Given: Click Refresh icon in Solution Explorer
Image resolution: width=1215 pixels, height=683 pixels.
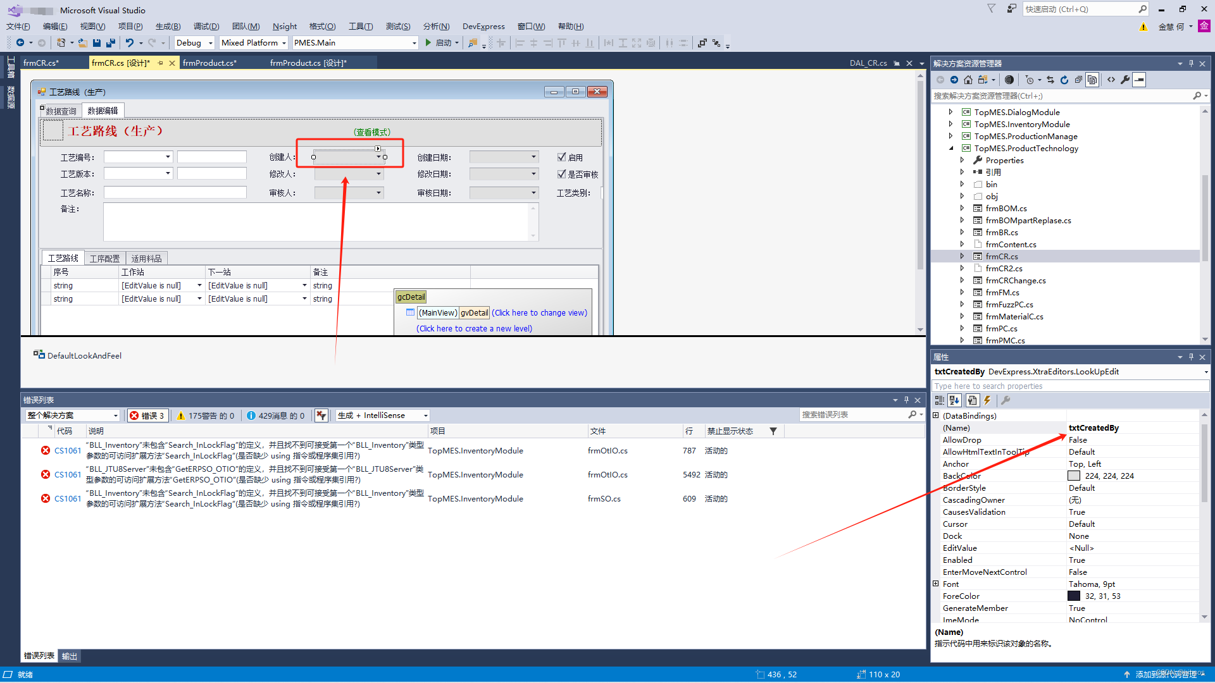Looking at the screenshot, I should point(1064,80).
